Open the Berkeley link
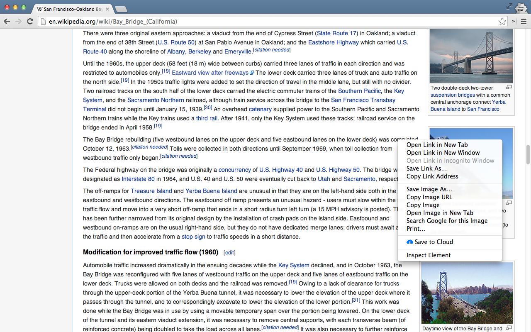Screen dimensions: 531x332 pos(200,51)
